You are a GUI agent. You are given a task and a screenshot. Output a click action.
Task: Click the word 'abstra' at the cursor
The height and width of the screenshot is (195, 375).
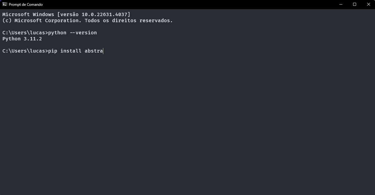point(94,51)
